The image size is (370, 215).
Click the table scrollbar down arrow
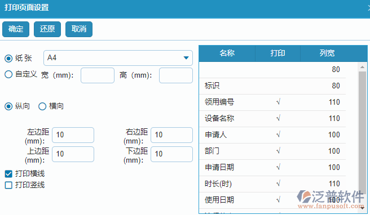pyautogui.click(x=363, y=208)
